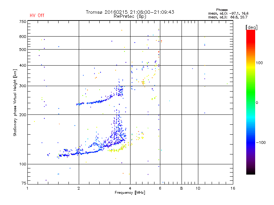Click the x-axis label '16'
The width and height of the screenshot is (274, 205).
(233, 188)
